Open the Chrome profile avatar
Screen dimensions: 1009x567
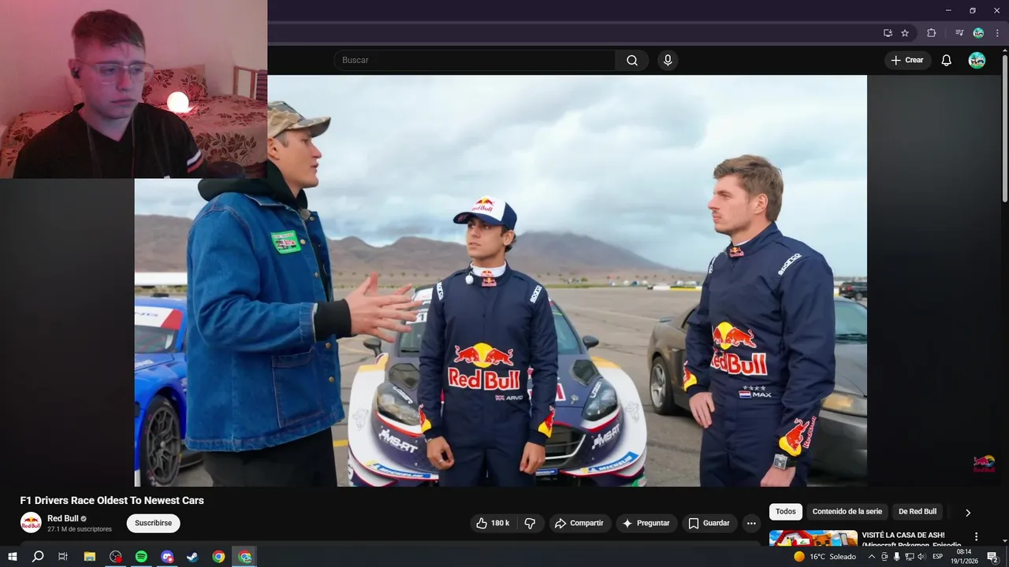978,33
